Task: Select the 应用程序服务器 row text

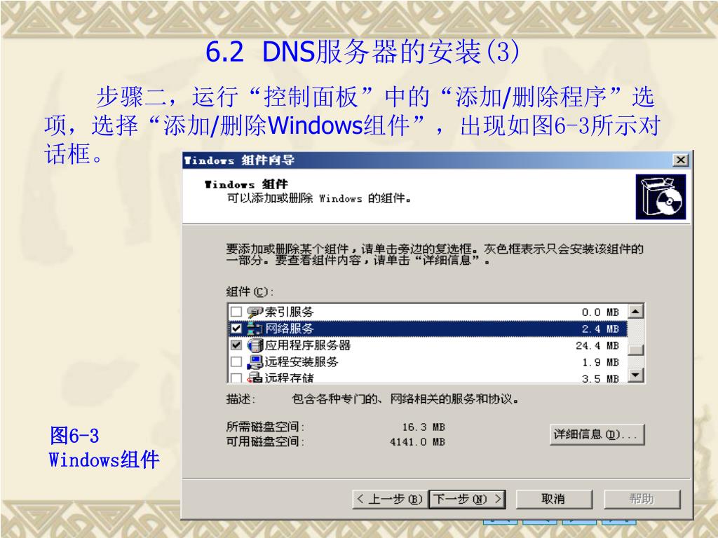Action: tap(308, 345)
